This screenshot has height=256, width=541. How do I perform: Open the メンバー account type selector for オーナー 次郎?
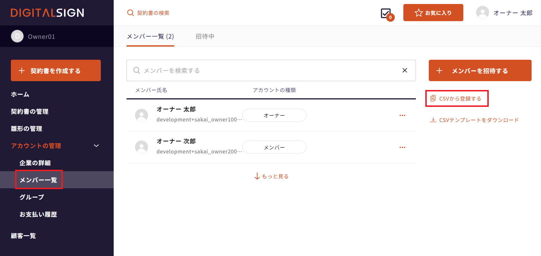274,147
